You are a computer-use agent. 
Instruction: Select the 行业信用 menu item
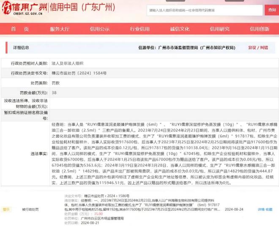pyautogui.click(x=139, y=29)
